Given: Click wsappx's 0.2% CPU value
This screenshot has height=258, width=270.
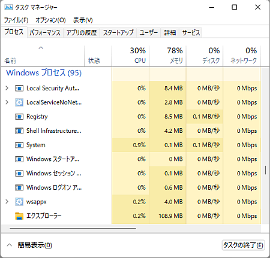Looking at the screenshot, I should [139, 202].
